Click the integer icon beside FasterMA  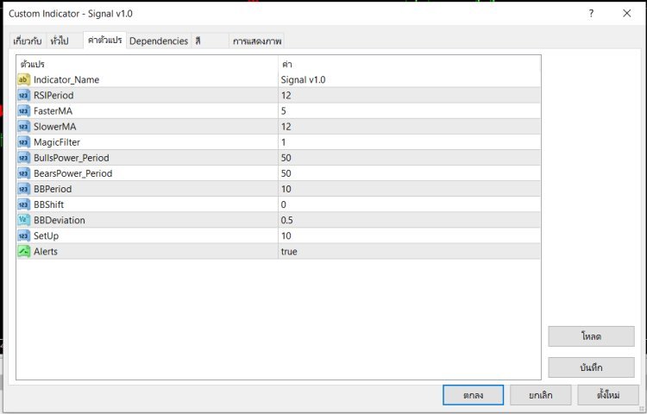click(24, 110)
